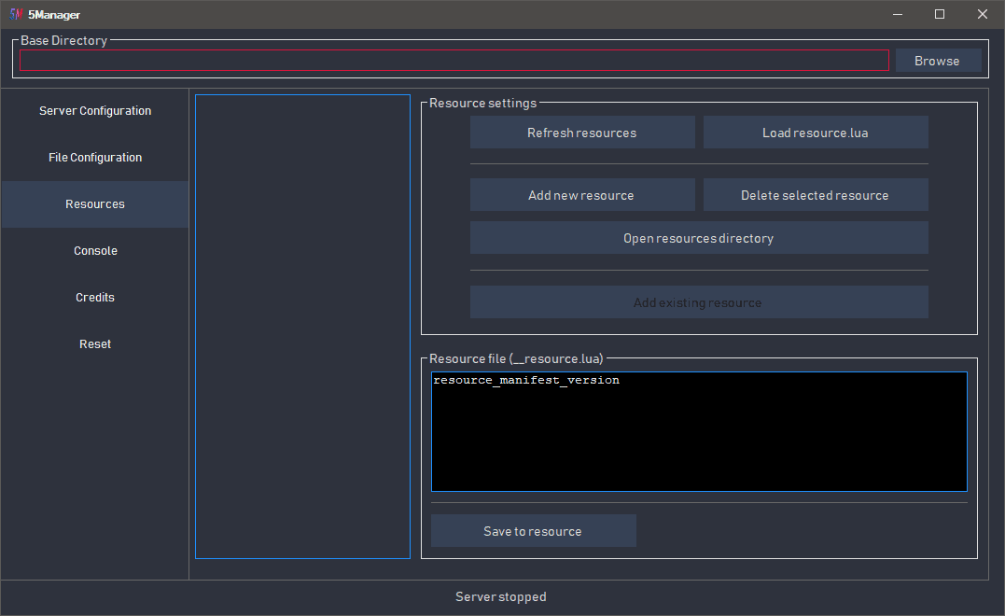Focus the Base Directory path field
Screen dimensions: 1005x616
[x=454, y=61]
